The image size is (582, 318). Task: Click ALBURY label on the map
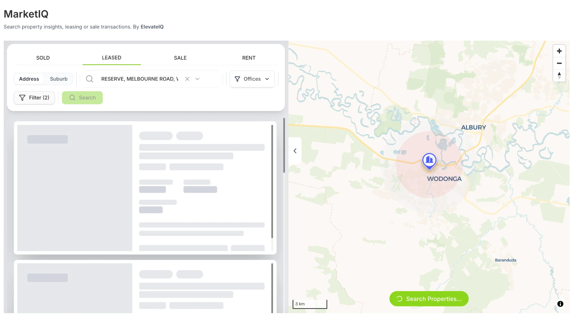[x=473, y=128]
